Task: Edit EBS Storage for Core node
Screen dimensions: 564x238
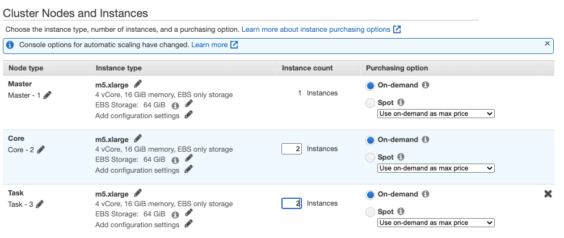Action: coord(189,160)
